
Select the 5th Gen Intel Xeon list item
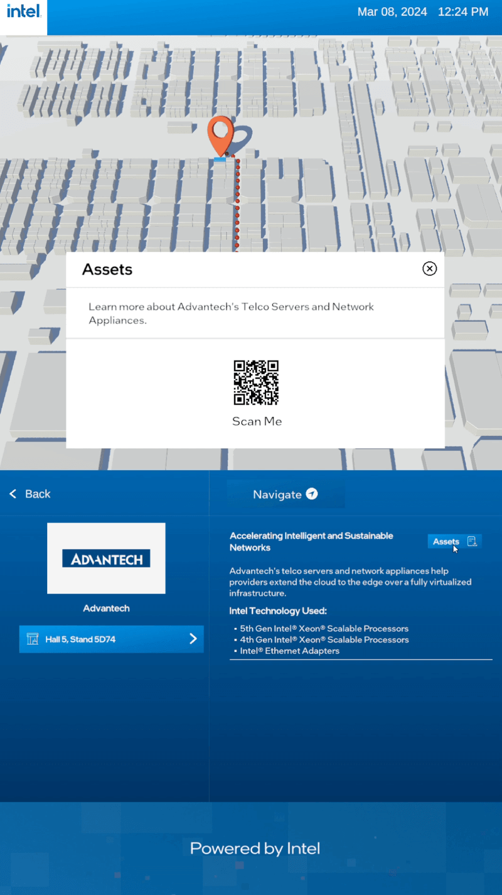pos(324,629)
